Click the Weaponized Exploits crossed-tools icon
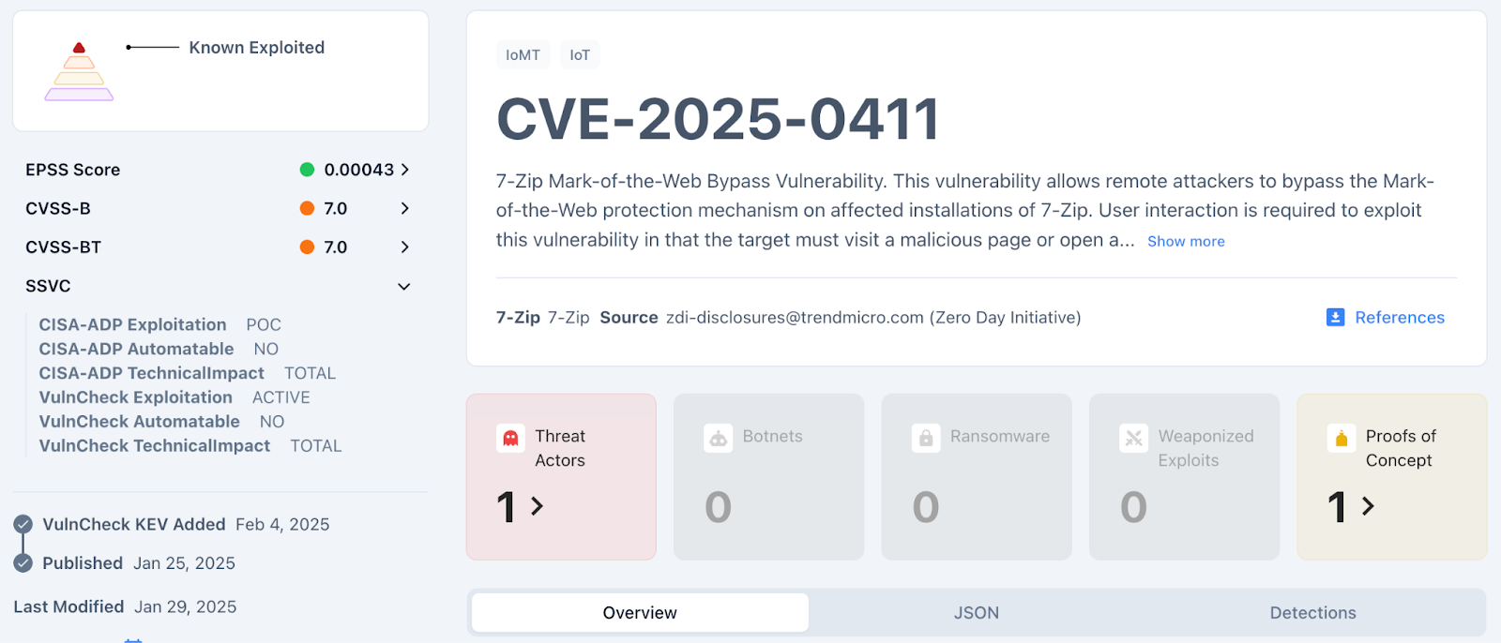This screenshot has height=643, width=1501. tap(1133, 438)
